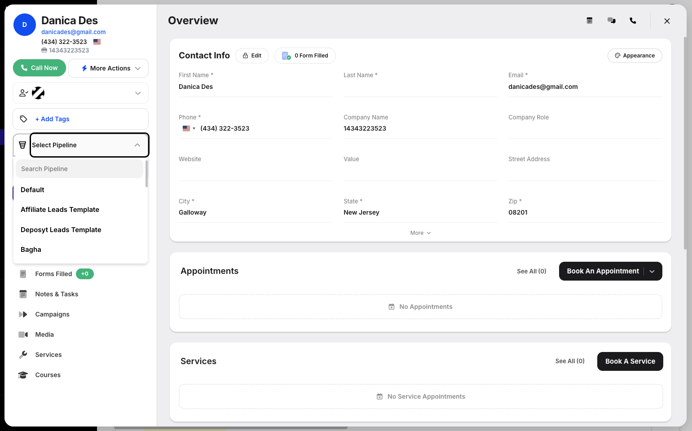
Task: Open the conversations chat icon in the header
Action: pos(612,21)
